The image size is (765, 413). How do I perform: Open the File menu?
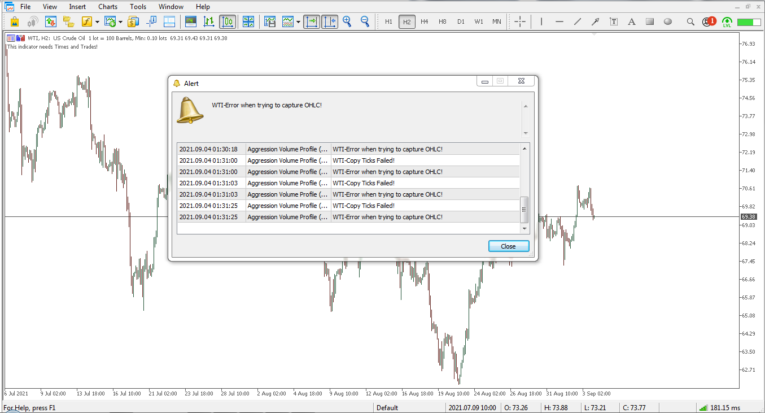pyautogui.click(x=25, y=7)
